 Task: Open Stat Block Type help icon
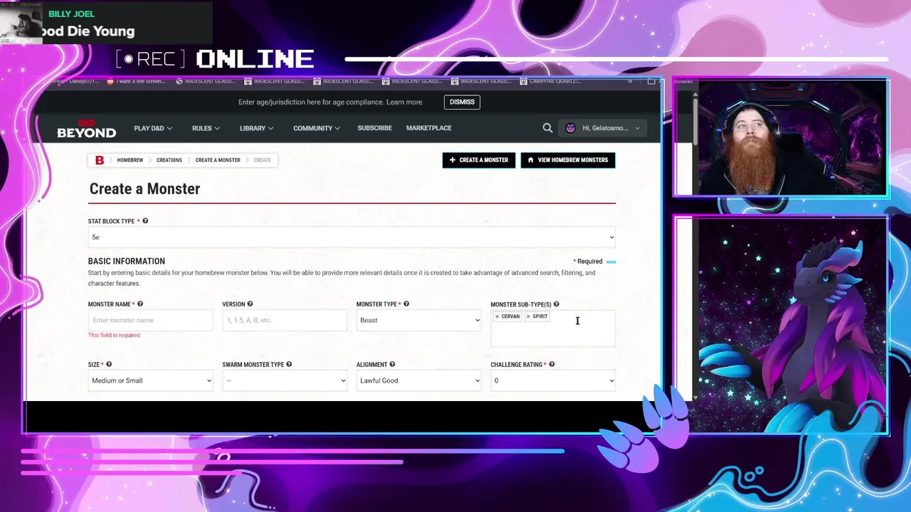tap(145, 221)
